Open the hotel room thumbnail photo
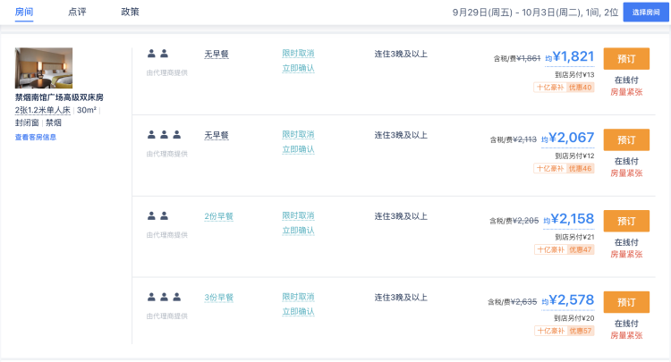This screenshot has width=671, height=362. [x=43, y=68]
